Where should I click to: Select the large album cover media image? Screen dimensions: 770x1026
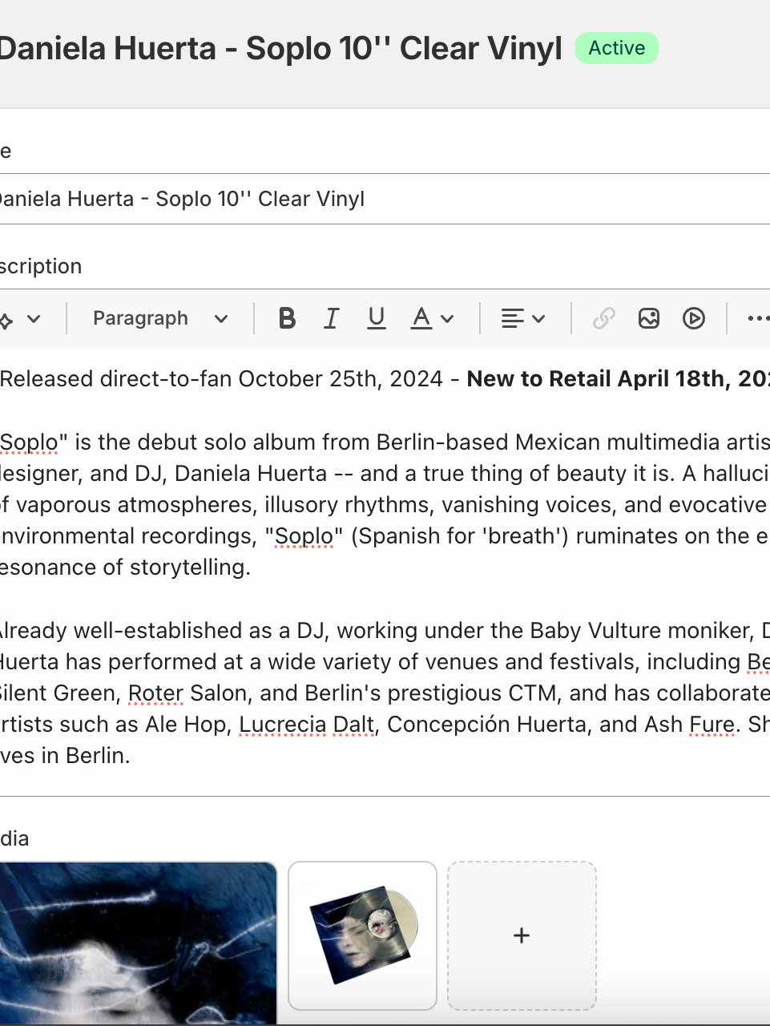click(138, 943)
